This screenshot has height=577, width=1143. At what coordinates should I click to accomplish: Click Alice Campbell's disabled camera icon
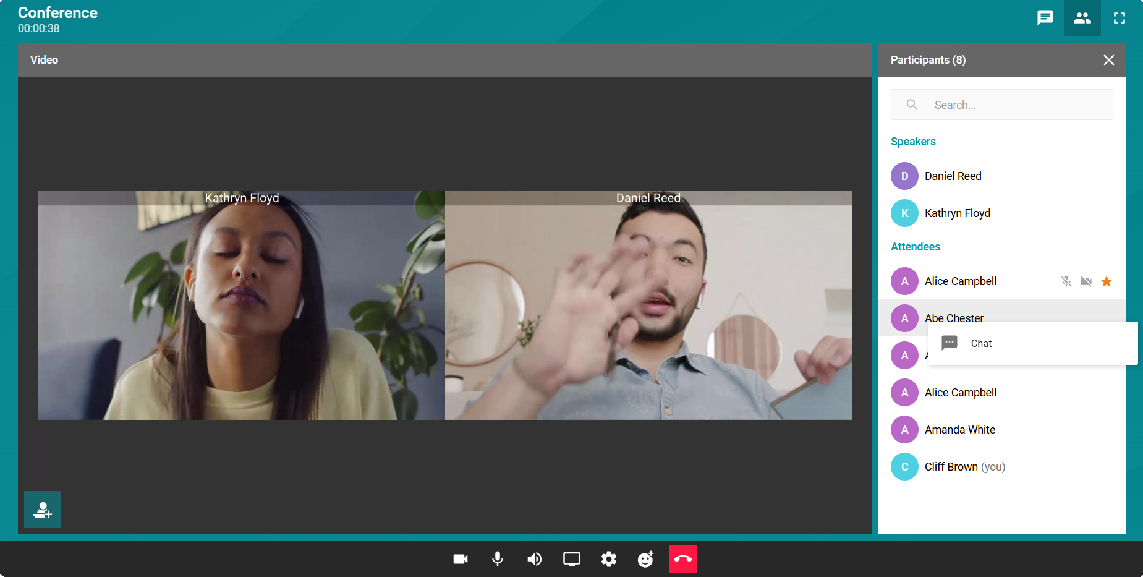[1086, 281]
